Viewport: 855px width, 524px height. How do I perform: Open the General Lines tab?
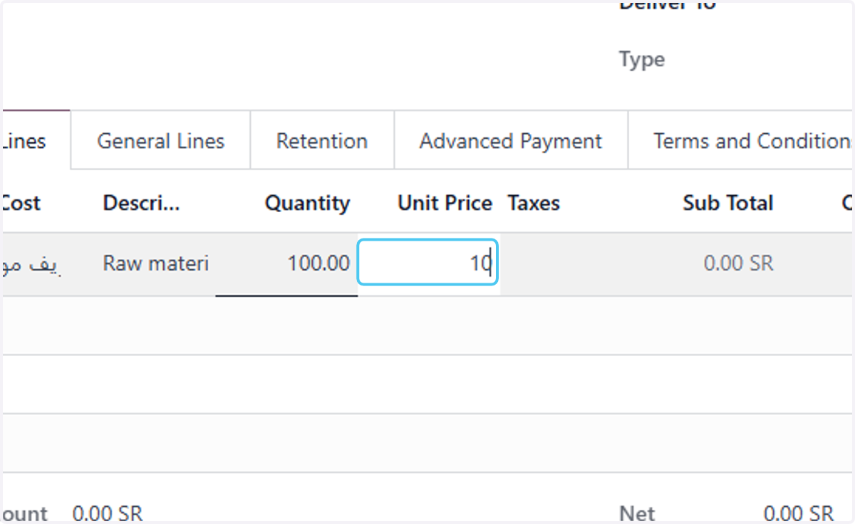(161, 141)
